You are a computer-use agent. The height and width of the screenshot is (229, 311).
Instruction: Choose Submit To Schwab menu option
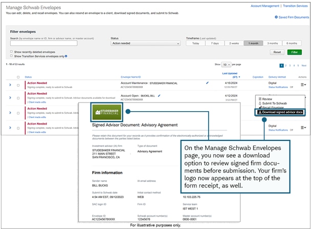(273, 103)
